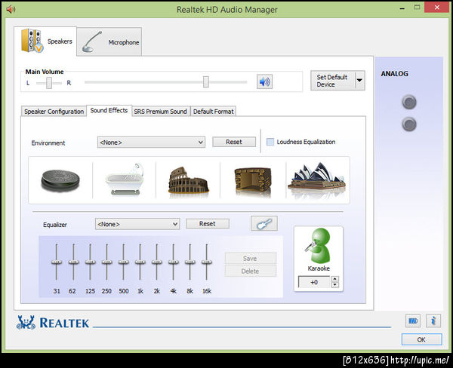
Task: Click the 250 Hz equalizer slider
Action: (x=107, y=262)
